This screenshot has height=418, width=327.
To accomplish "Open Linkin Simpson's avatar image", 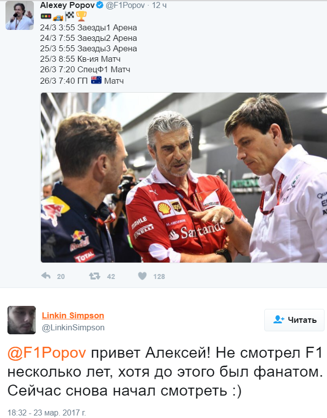I will [21, 320].
